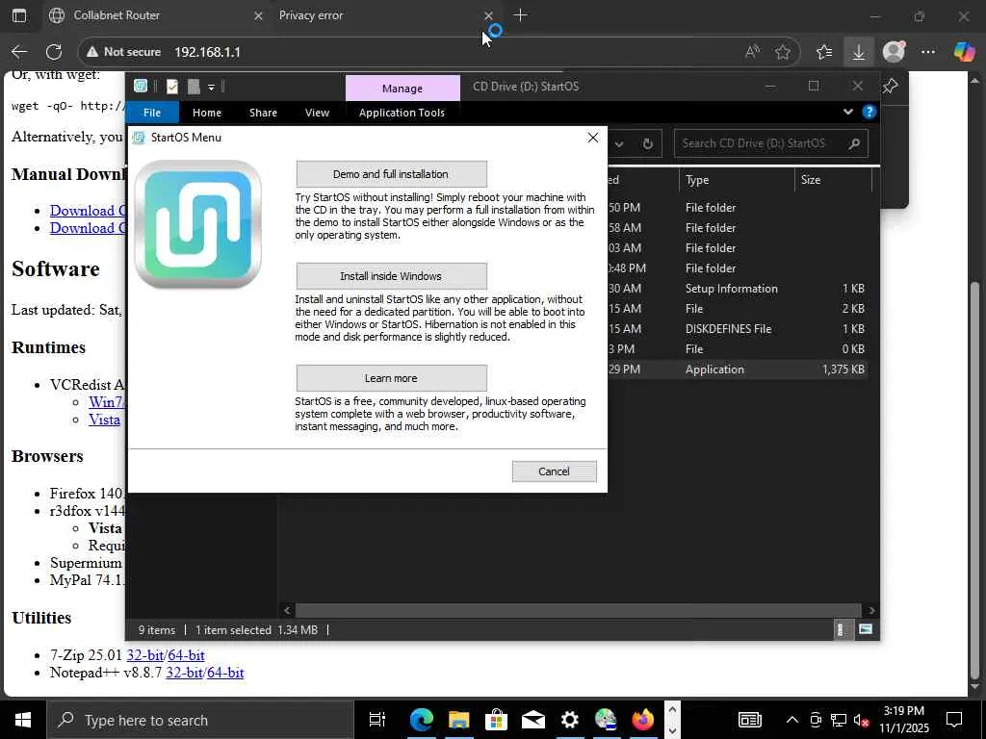Open Firefox from taskbar
The image size is (986, 739).
point(642,720)
